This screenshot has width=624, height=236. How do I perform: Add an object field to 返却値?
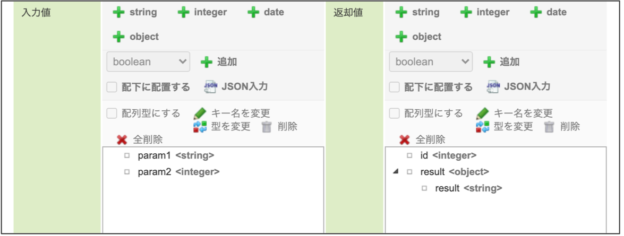tap(418, 37)
